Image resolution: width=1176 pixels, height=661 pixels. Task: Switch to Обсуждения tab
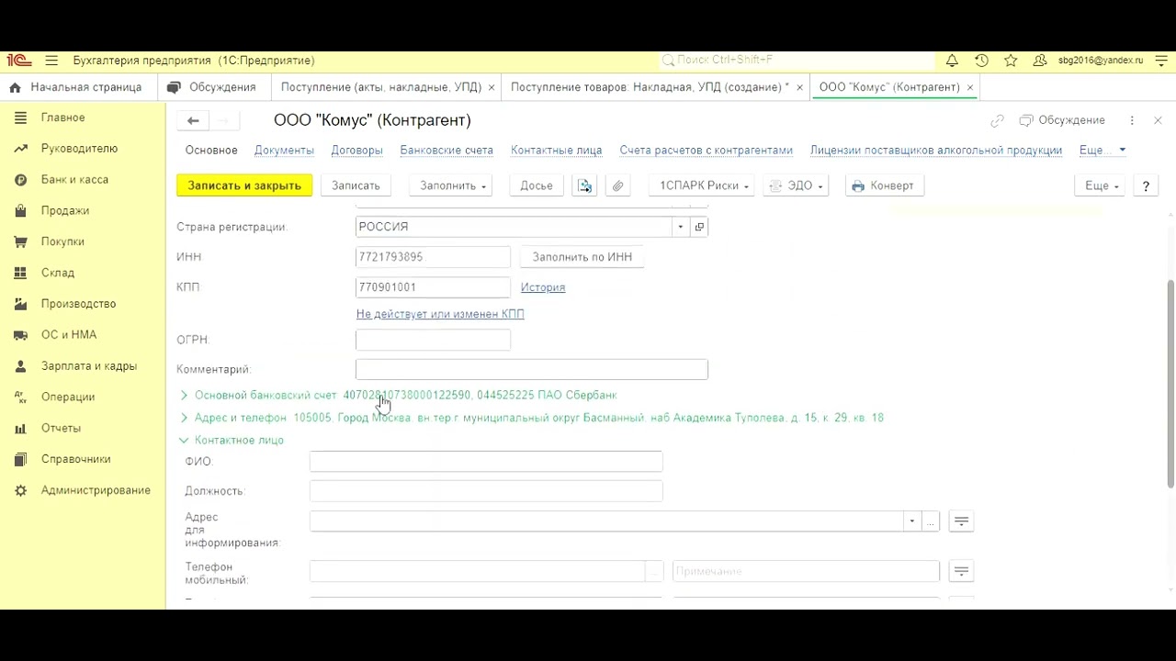pyautogui.click(x=213, y=87)
